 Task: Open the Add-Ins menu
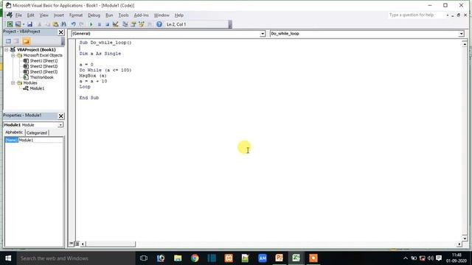(x=141, y=15)
